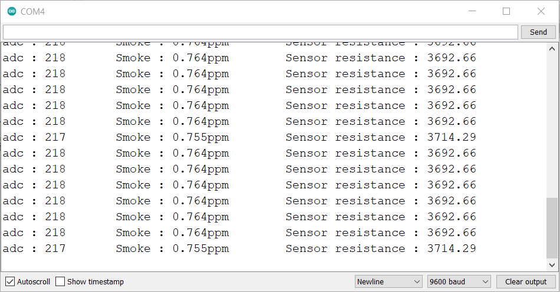Screen dimensions: 560x292
Task: Click the scrollbar down arrow
Action: click(552, 265)
